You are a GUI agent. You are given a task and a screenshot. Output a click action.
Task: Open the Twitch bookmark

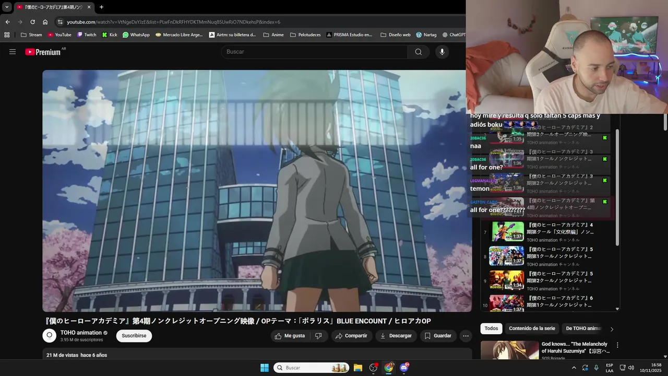tap(87, 35)
